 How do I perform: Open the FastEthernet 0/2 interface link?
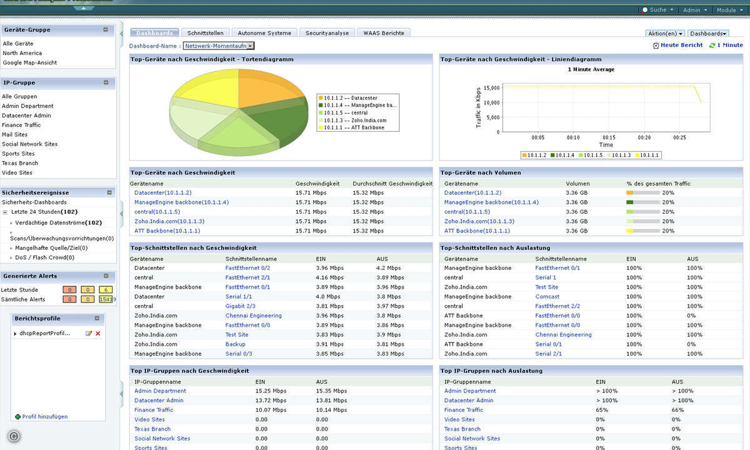click(247, 268)
